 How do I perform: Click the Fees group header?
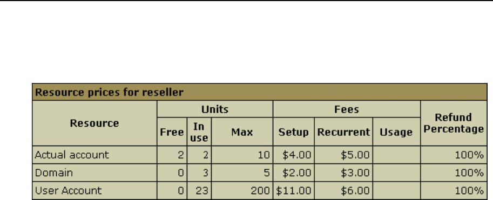click(347, 109)
